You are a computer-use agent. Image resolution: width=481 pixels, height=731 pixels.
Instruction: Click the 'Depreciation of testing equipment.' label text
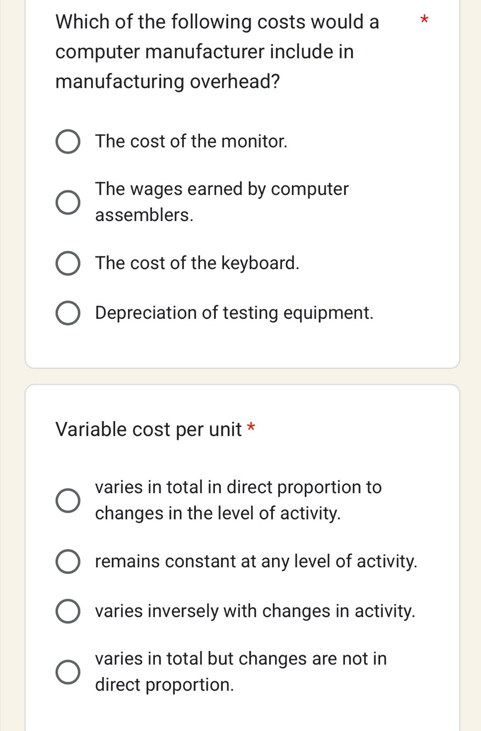234,313
